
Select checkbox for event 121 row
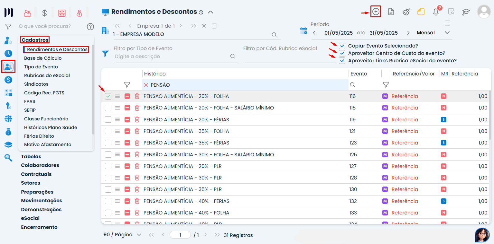pyautogui.click(x=108, y=131)
